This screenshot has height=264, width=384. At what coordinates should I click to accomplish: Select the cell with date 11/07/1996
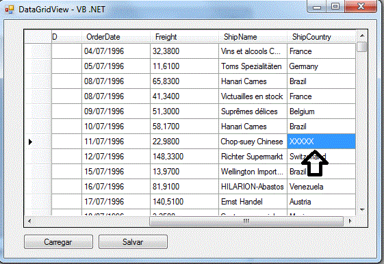tap(116, 142)
